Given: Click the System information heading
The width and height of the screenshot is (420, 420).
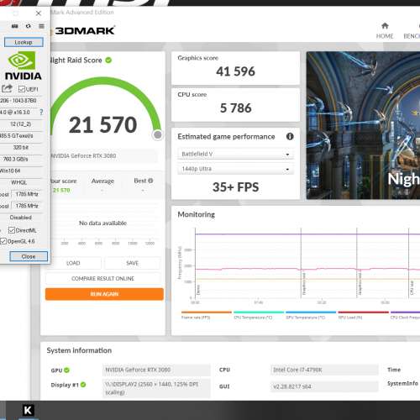Looking at the screenshot, I should [79, 350].
